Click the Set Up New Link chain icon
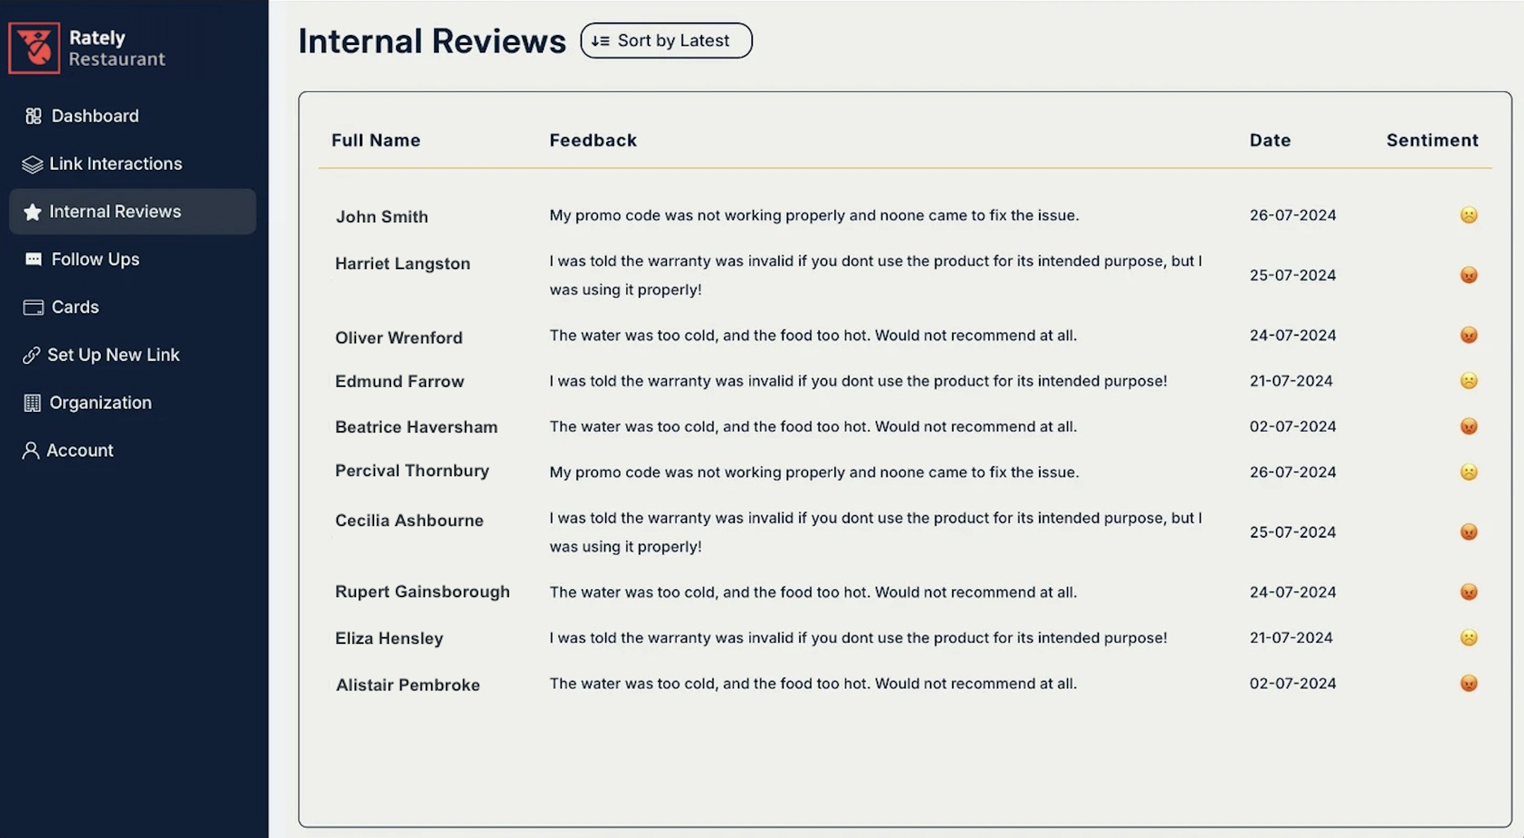The width and height of the screenshot is (1524, 838). click(31, 355)
